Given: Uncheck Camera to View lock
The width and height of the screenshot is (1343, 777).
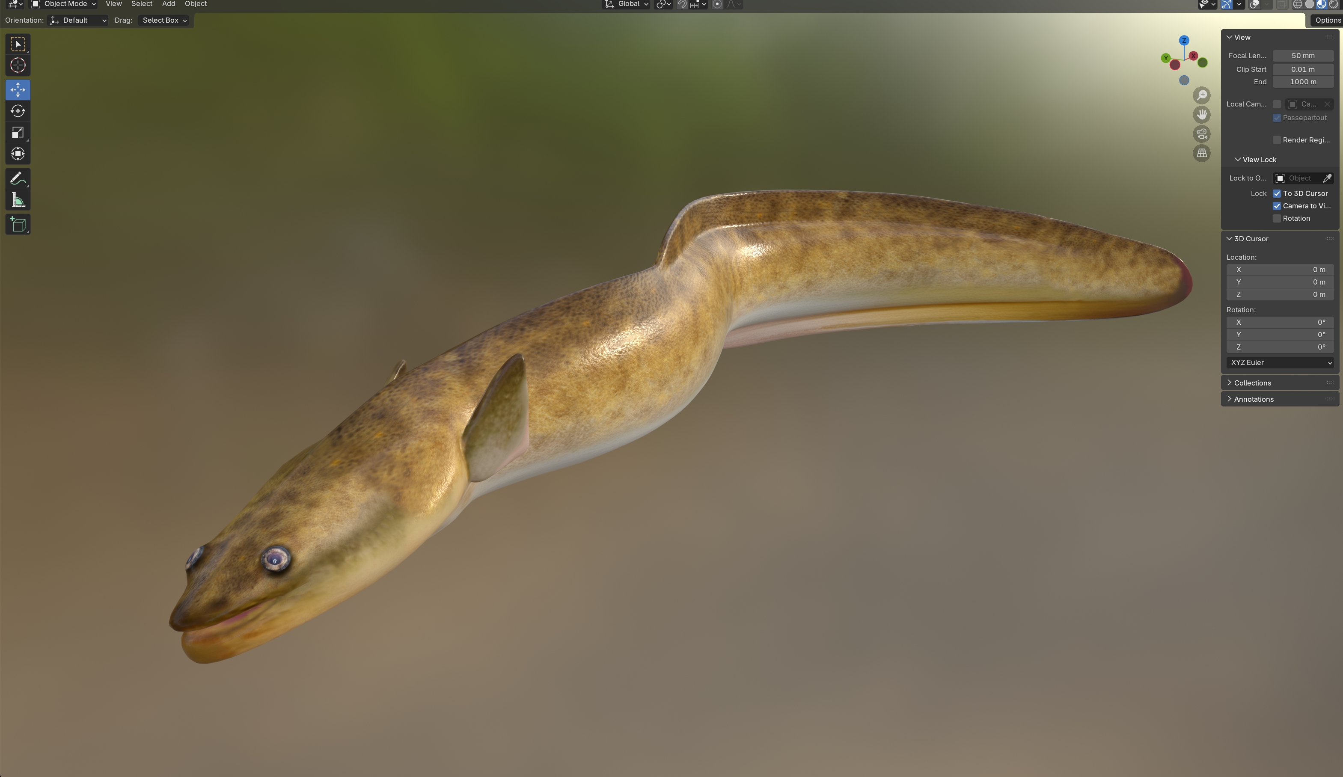Looking at the screenshot, I should click(x=1276, y=206).
